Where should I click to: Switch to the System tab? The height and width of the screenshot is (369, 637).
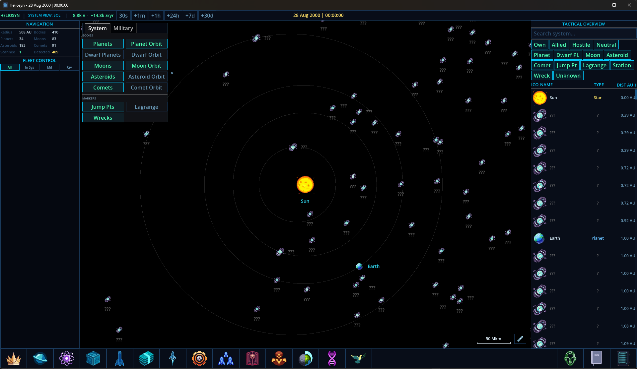(x=97, y=28)
